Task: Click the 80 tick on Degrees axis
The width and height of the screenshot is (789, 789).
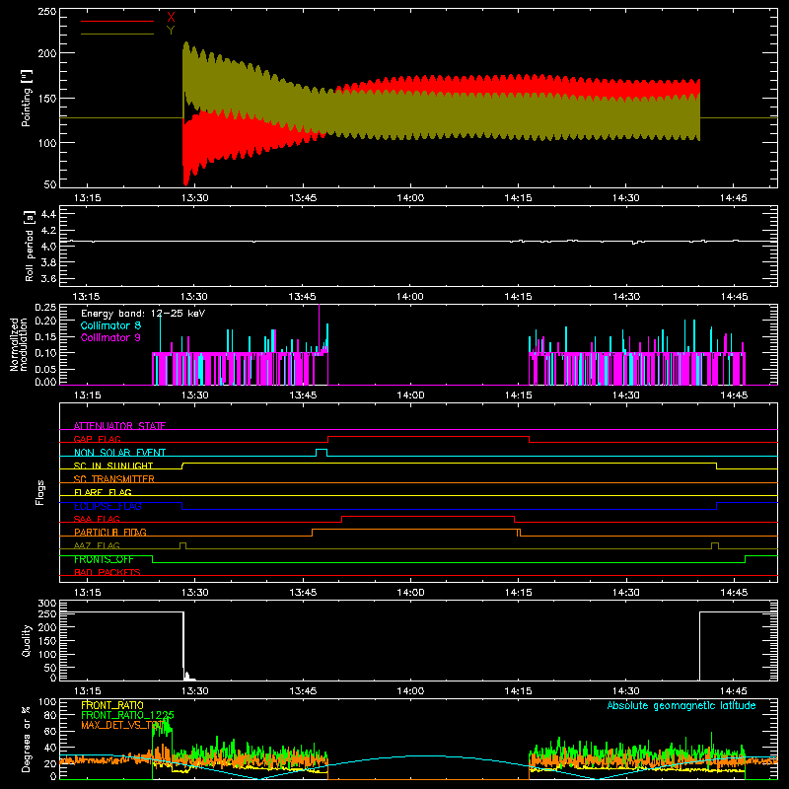Action: click(x=50, y=715)
